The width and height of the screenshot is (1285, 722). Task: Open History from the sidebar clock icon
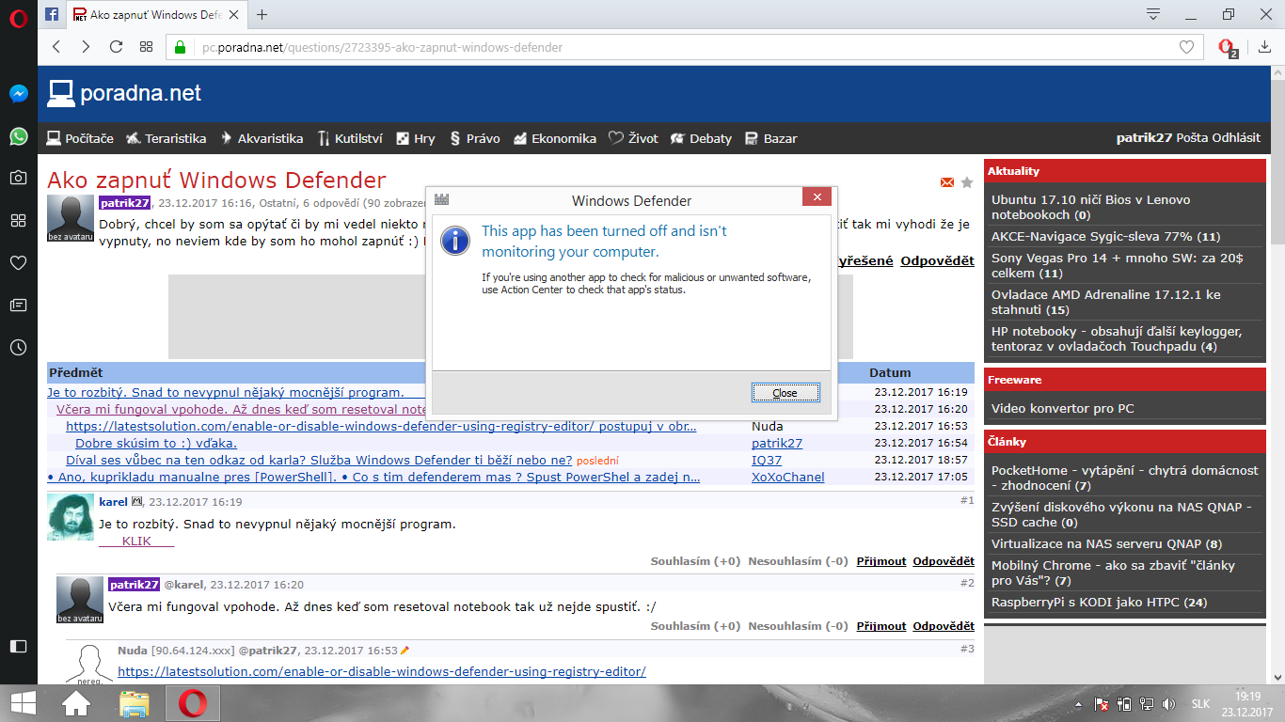click(18, 347)
